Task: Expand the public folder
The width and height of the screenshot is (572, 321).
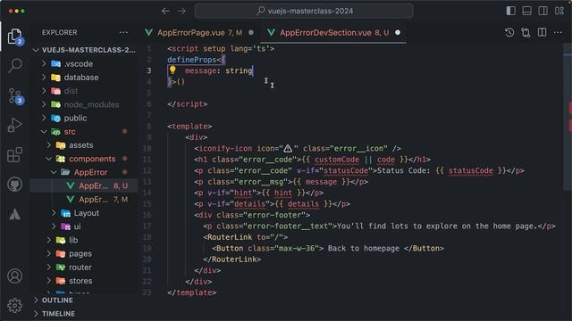Action: 84,118
